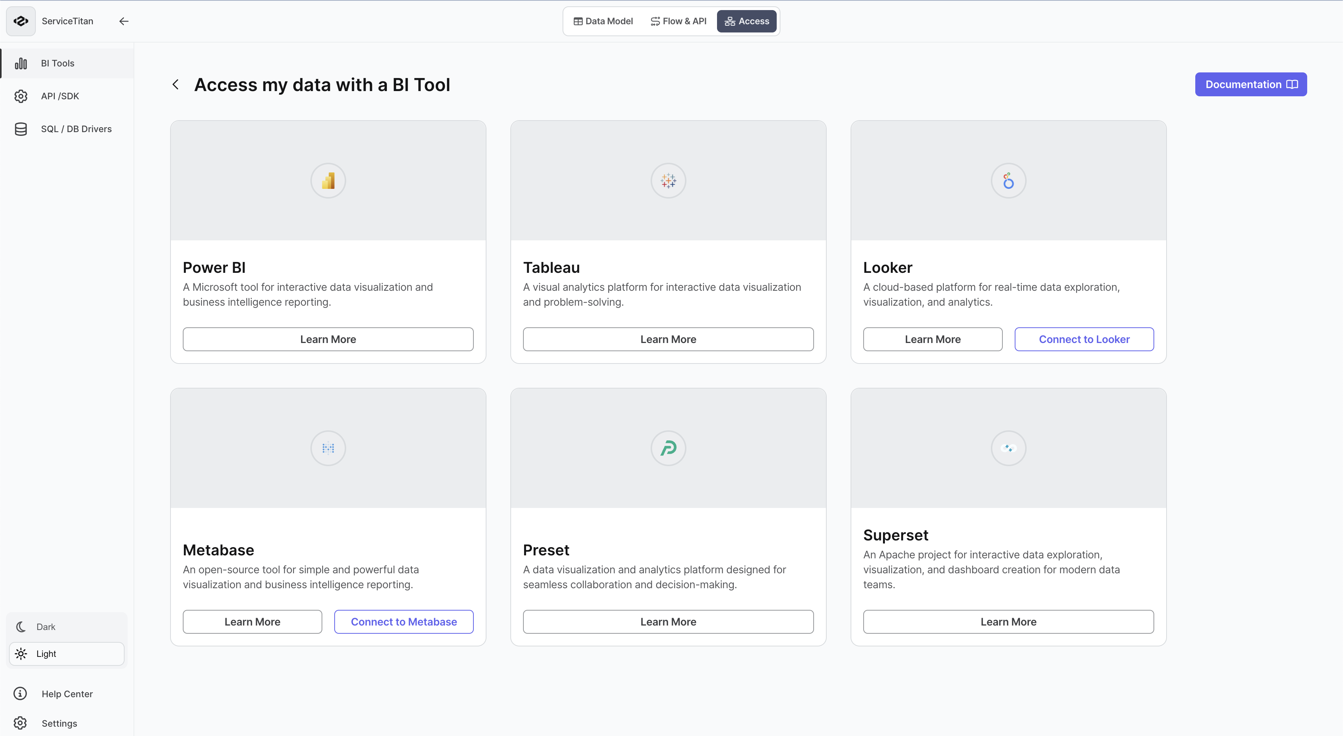1343x736 pixels.
Task: Switch to the Data Model tab
Action: coord(603,21)
